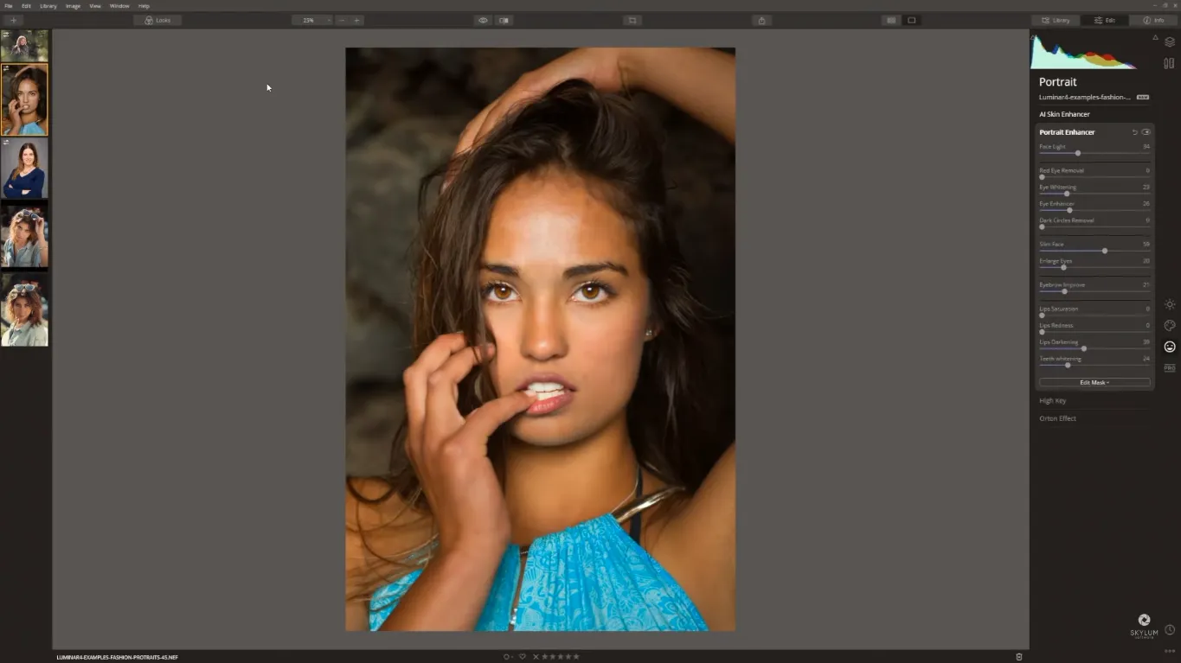Open the zoom percentage dropdown
Screen dimensions: 1181x663
(311, 20)
